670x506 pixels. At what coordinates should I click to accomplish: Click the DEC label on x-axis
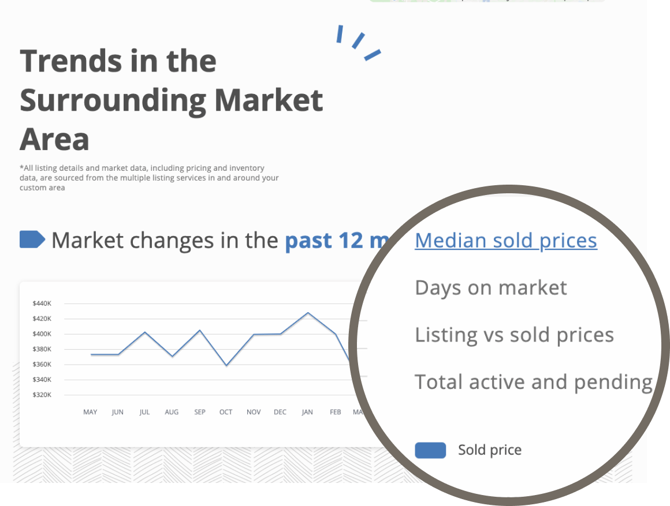[x=280, y=412]
